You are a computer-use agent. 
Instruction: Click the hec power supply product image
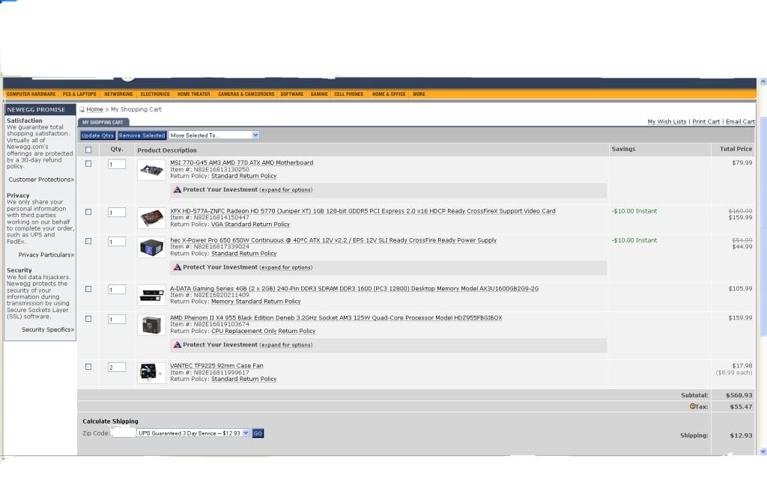click(151, 248)
